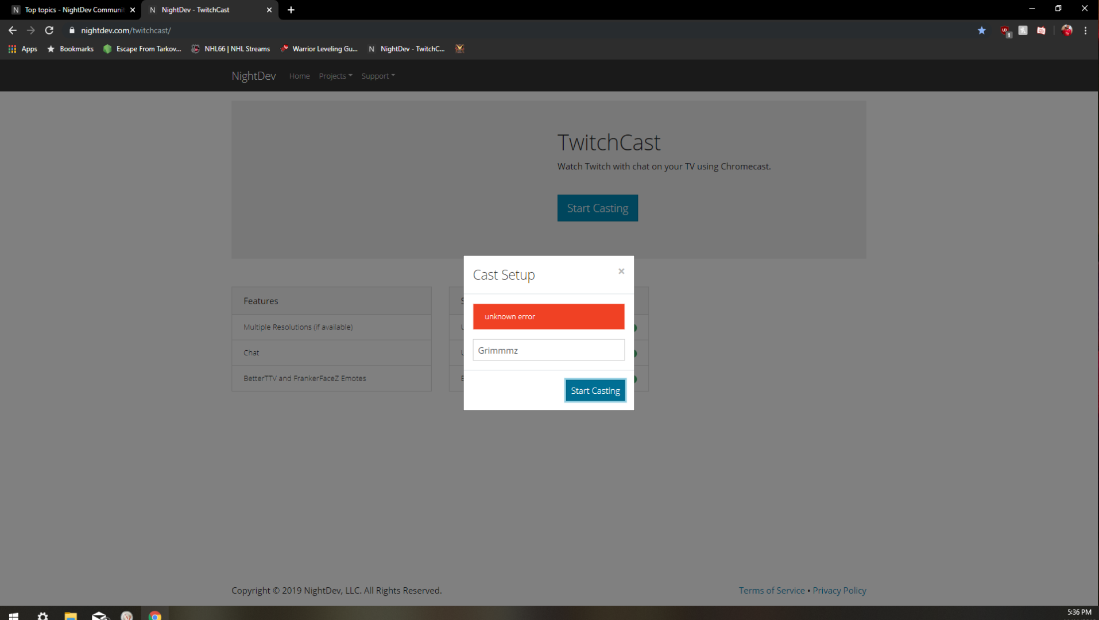Viewport: 1099px width, 620px height.
Task: Open Google Chrome in taskbar
Action: tap(155, 615)
